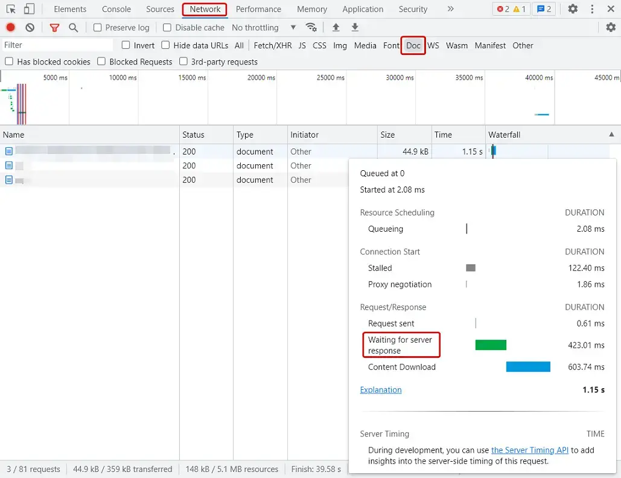Click the overview timeline blue bar near 40000 ms
Viewport: 621px width, 478px height.
tap(542, 115)
